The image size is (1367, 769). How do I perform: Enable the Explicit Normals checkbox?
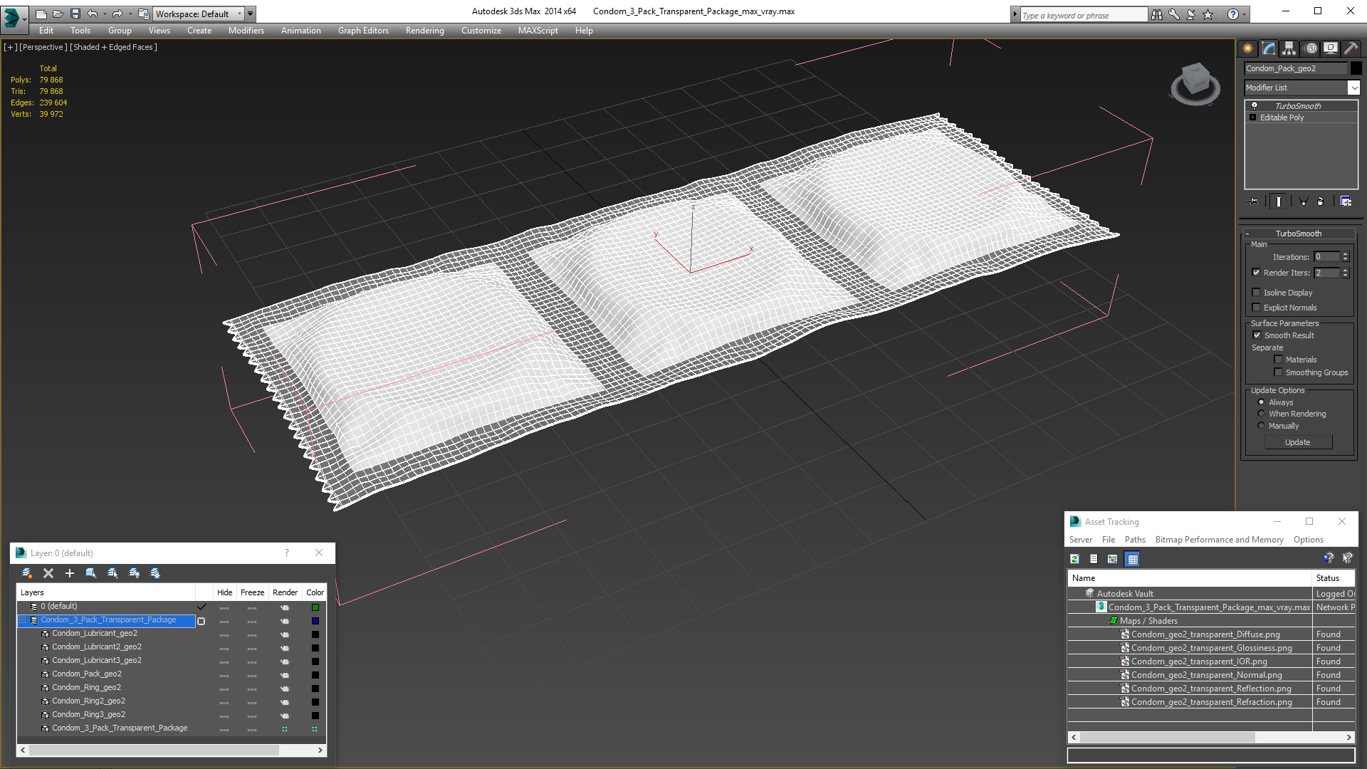[x=1257, y=308]
